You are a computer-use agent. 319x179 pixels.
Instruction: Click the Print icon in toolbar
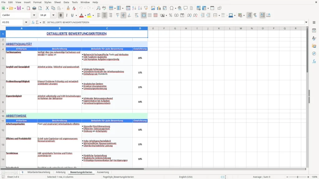(x=34, y=8)
